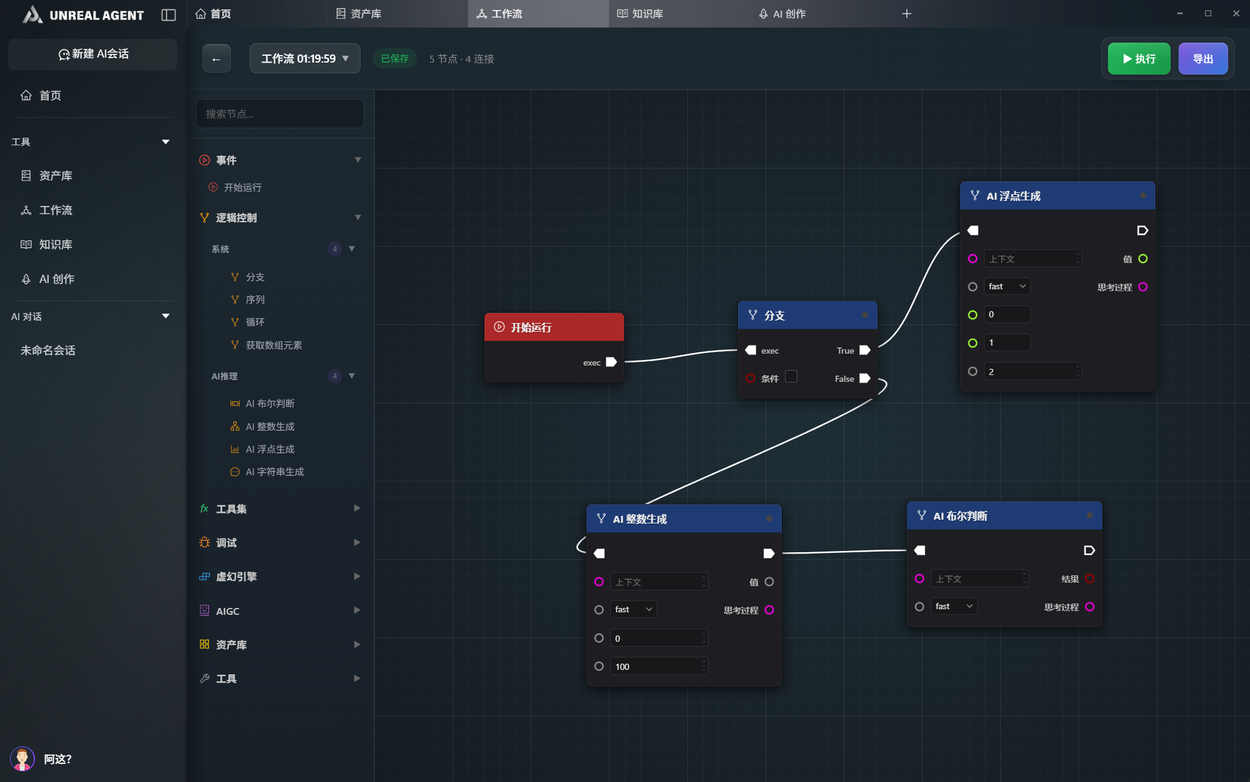Click the 导出 button
Screen dimensions: 1250x782
click(1202, 58)
